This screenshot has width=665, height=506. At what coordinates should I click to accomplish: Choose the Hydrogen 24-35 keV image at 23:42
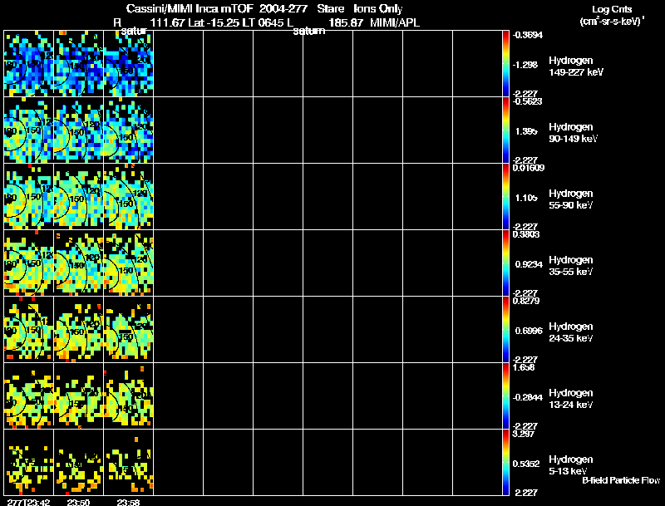(29, 330)
